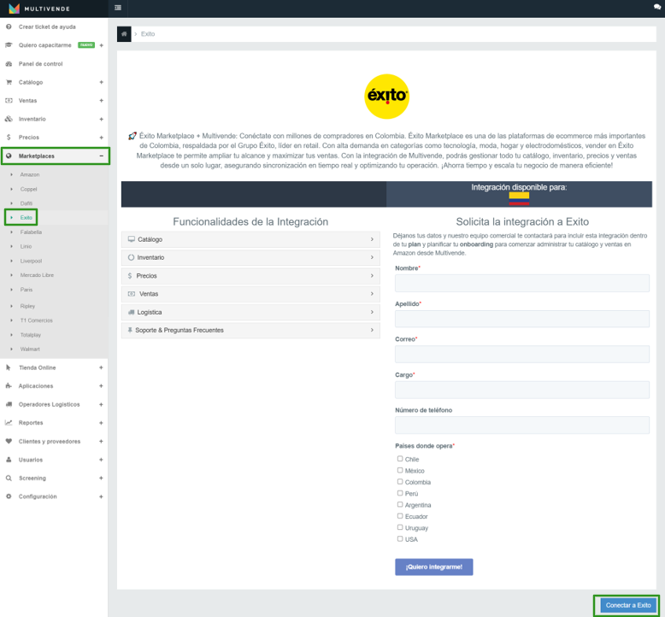Image resolution: width=665 pixels, height=617 pixels.
Task: Open the Walmart marketplace menu item
Action: (30, 350)
